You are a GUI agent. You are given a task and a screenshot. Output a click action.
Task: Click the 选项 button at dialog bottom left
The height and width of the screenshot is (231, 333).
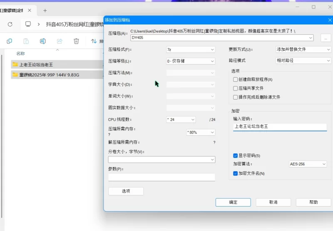pos(126,191)
